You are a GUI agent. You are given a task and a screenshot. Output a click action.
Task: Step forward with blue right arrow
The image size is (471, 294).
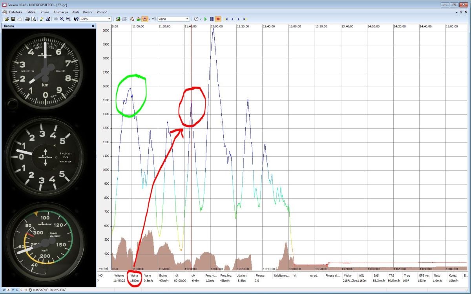pyautogui.click(x=238, y=19)
